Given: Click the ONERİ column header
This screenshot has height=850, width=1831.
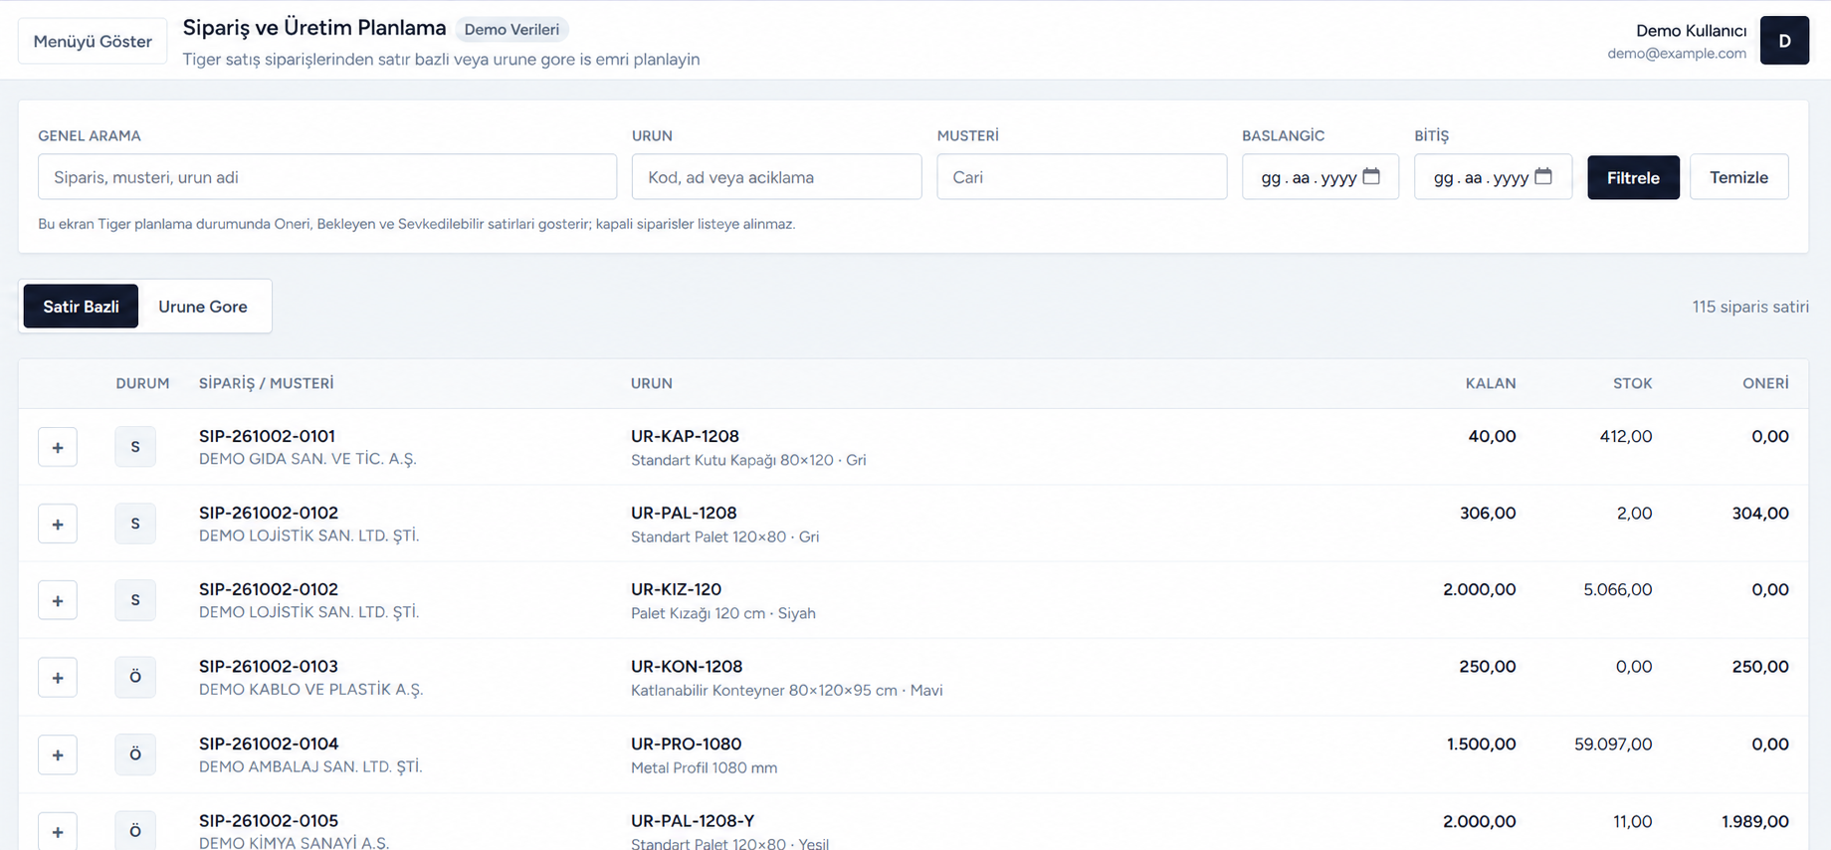Looking at the screenshot, I should (1765, 383).
